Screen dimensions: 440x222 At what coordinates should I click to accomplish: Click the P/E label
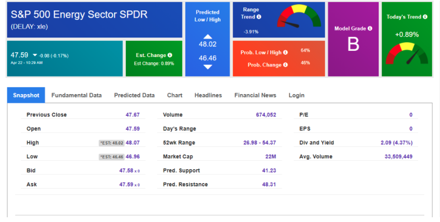point(304,115)
